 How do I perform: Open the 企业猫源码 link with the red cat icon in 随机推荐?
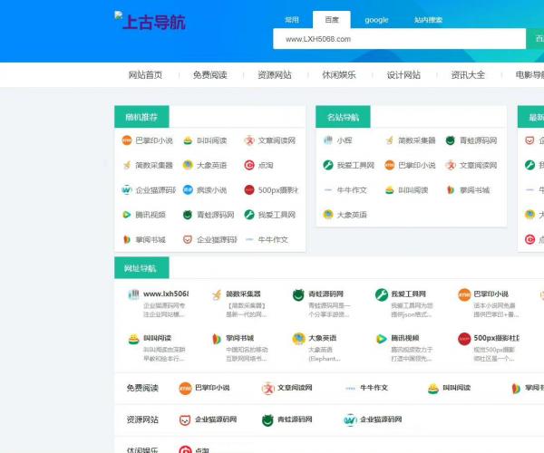pos(217,239)
